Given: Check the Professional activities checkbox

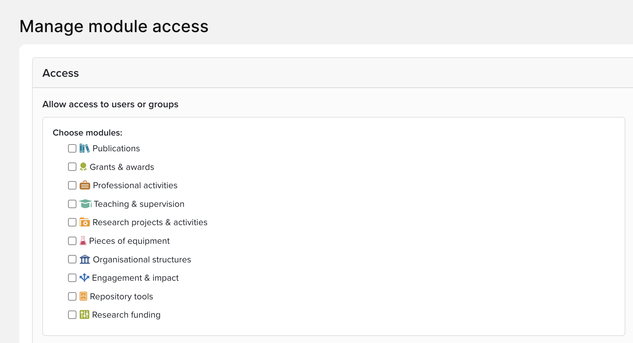Looking at the screenshot, I should [x=72, y=185].
